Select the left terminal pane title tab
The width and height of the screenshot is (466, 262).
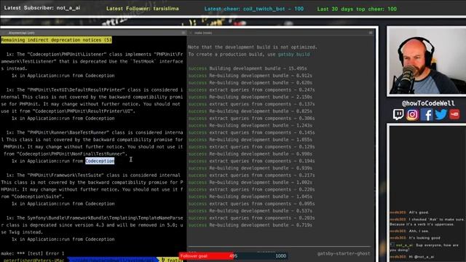pyautogui.click(x=21, y=33)
